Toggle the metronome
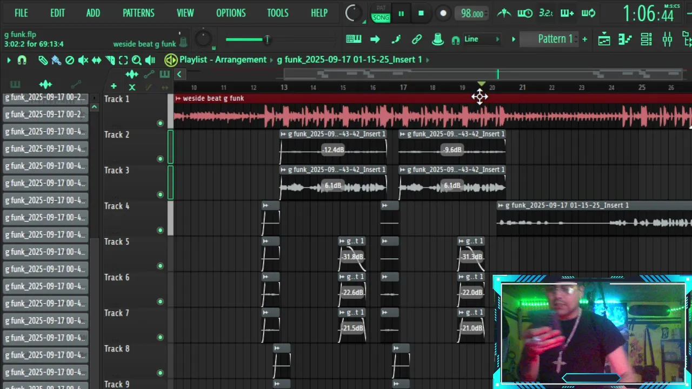The height and width of the screenshot is (389, 692). (x=504, y=13)
